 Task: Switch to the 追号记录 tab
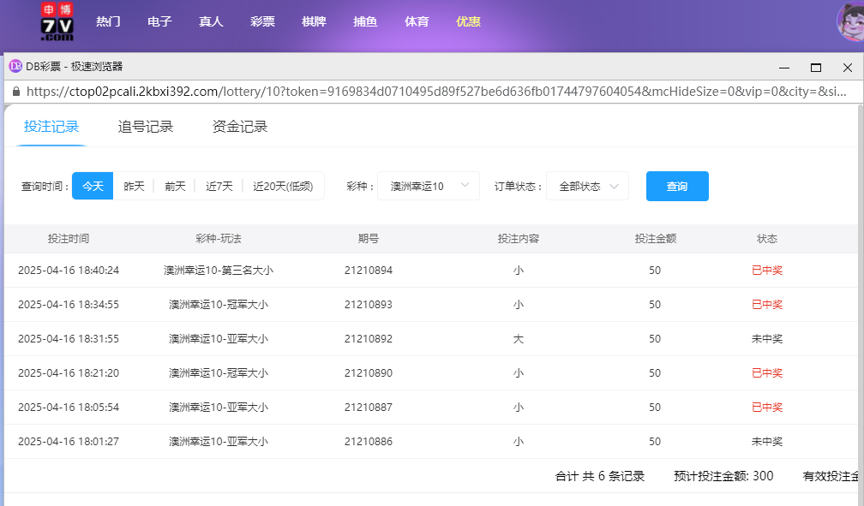[x=146, y=127]
